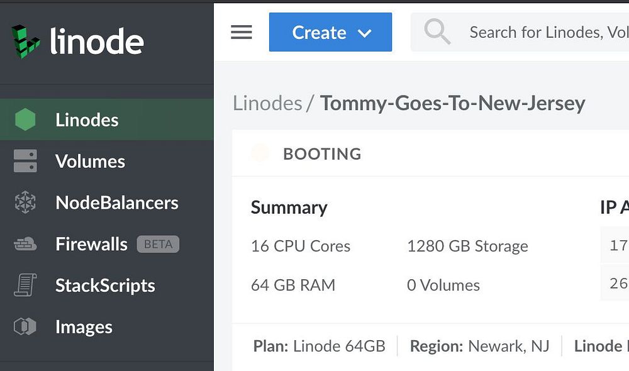Click the NodeBalancers icon
This screenshot has width=629, height=371.
click(x=25, y=202)
